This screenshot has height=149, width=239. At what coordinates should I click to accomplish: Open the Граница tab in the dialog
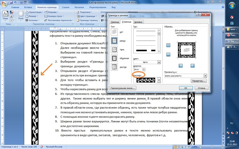pos(115,22)
